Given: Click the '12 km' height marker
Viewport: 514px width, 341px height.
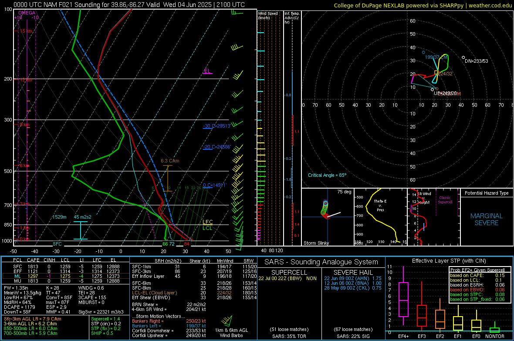Looking at the screenshot, I should point(26,80).
